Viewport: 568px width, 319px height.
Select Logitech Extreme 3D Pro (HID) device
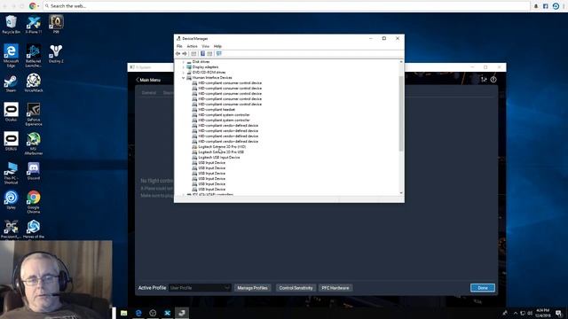click(222, 147)
